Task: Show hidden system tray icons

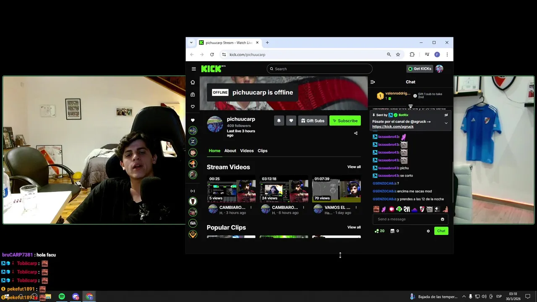Action: (x=464, y=297)
